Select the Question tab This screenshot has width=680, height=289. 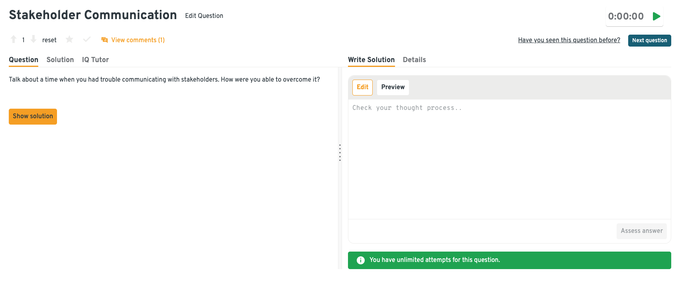(x=24, y=60)
